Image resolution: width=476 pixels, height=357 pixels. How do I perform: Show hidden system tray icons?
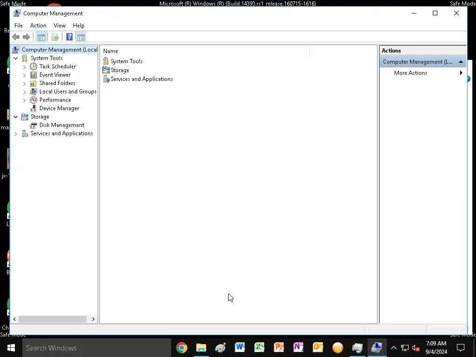(393, 348)
